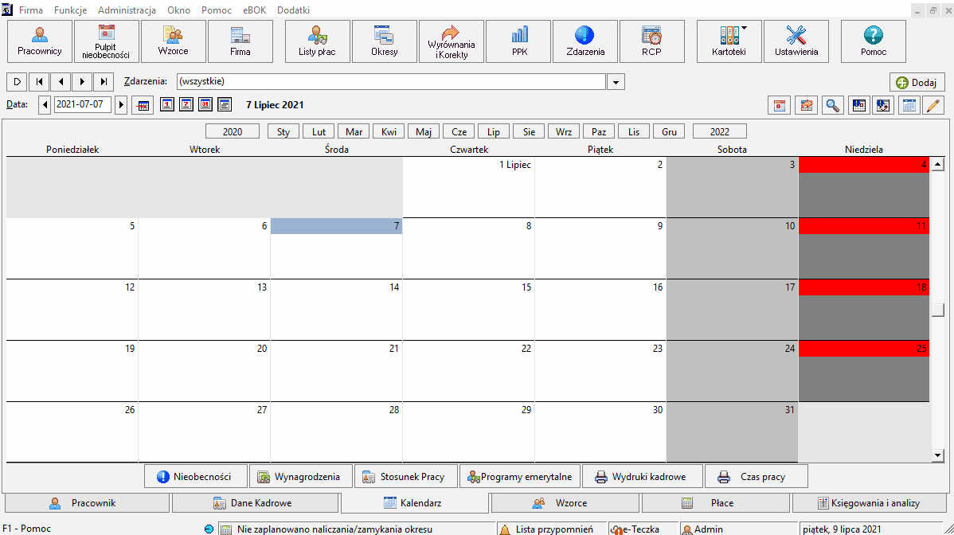Click the go-to-date calendar icon beside Data
The width and height of the screenshot is (954, 535).
[x=143, y=105]
